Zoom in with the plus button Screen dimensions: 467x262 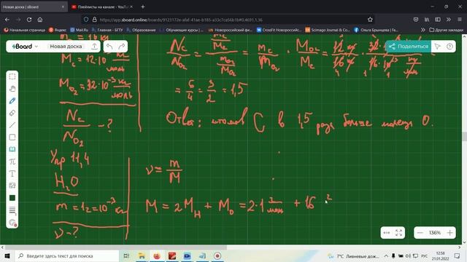point(449,233)
